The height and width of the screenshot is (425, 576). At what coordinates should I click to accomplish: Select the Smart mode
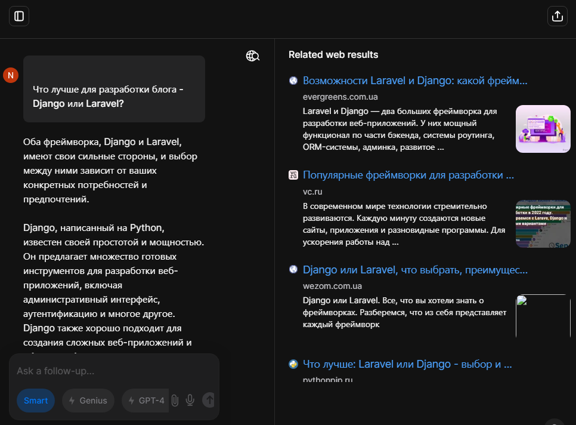(x=36, y=401)
